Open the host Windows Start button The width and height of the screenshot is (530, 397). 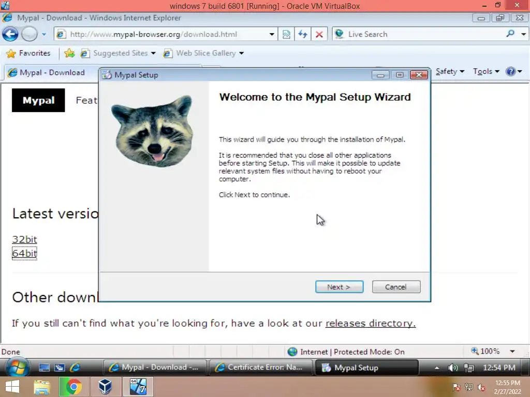[x=12, y=387]
